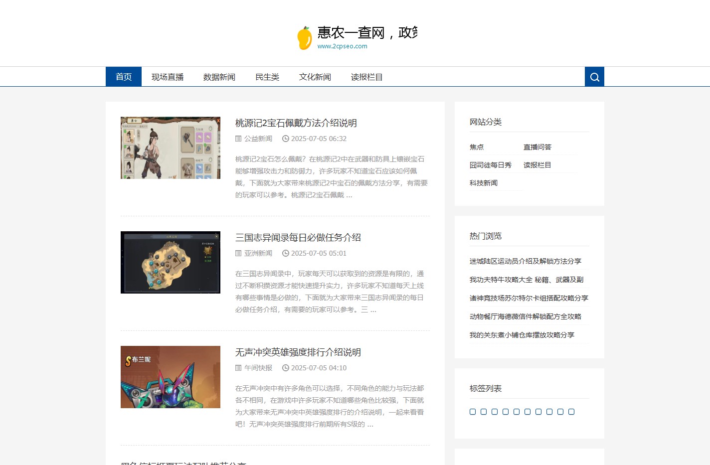
Task: Click category icon beside 公益新闻
Action: tap(238, 139)
